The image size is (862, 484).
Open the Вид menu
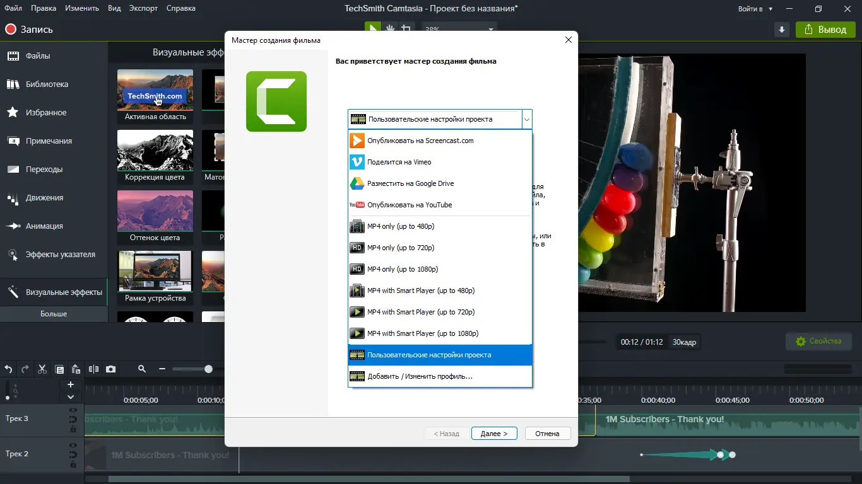(x=114, y=8)
